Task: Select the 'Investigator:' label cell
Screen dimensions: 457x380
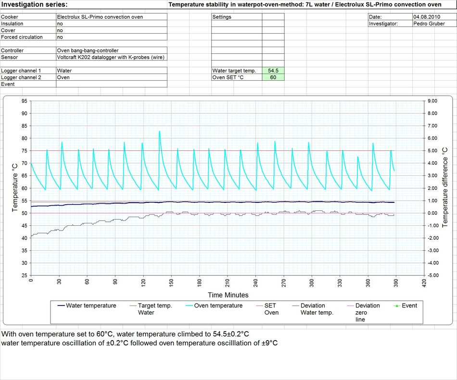Action: (390, 24)
